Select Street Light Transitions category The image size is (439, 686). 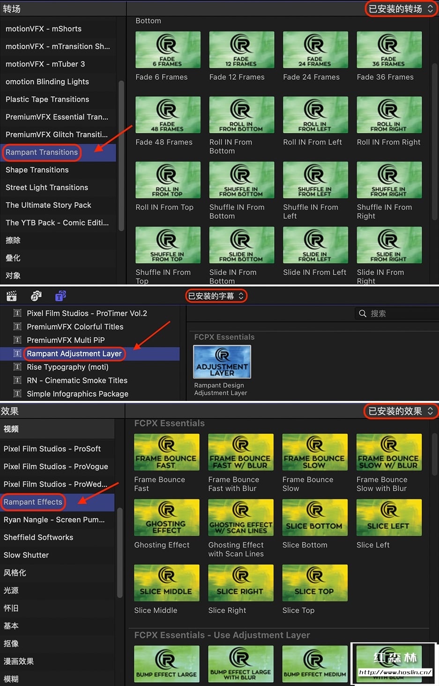pos(58,187)
